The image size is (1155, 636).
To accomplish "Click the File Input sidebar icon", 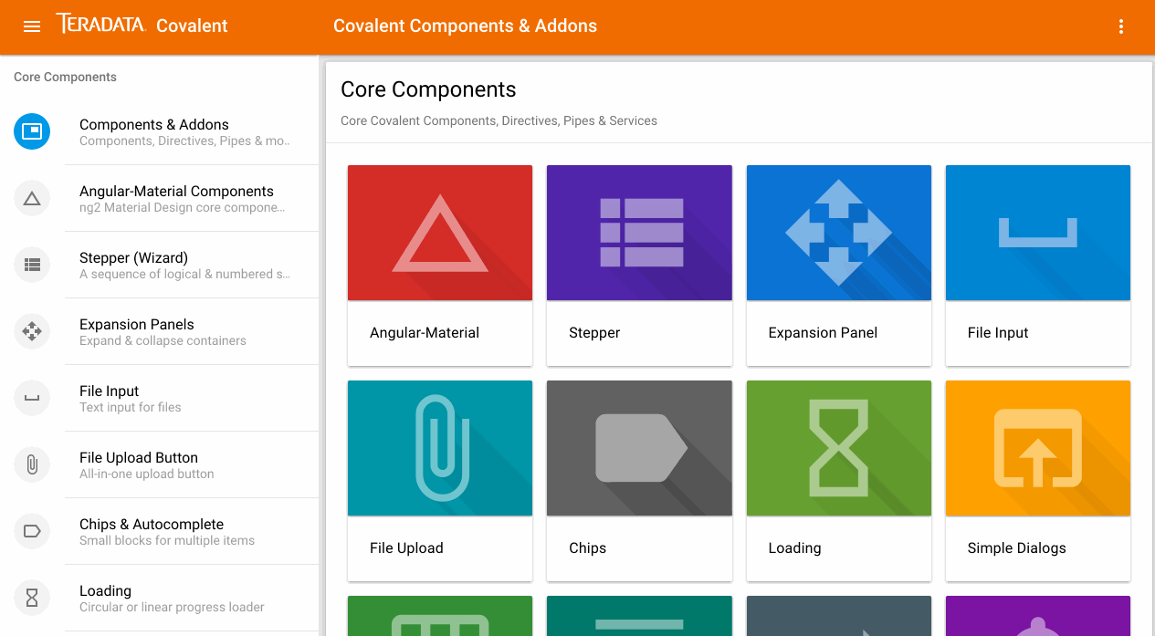I will tap(32, 398).
